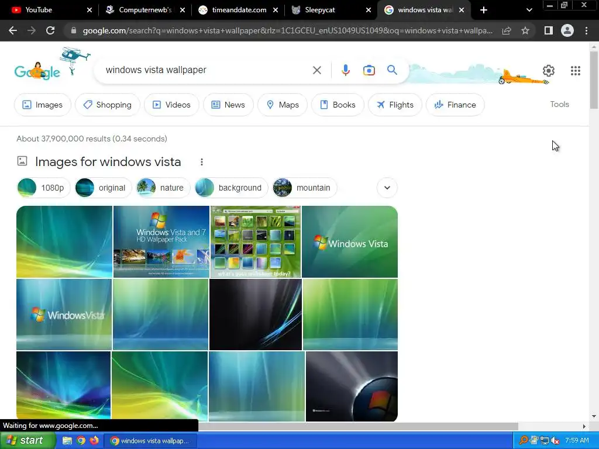599x449 pixels.
Task: Expand more image filter chips
Action: (387, 188)
